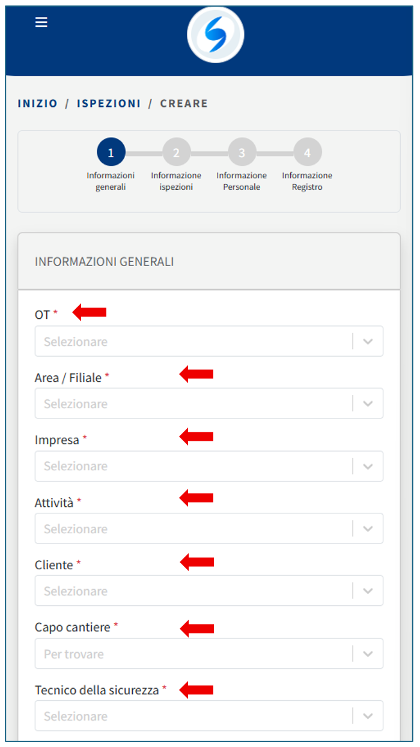The width and height of the screenshot is (420, 747).
Task: Select step 3 Informazione Personale
Action: pos(242,153)
